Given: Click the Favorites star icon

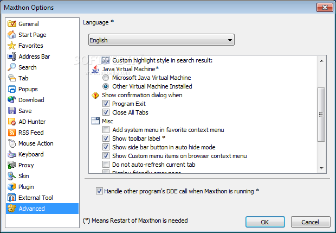Looking at the screenshot, I should [12, 46].
